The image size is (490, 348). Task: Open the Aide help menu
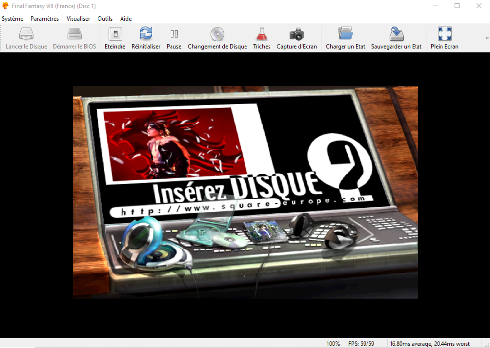pyautogui.click(x=126, y=19)
